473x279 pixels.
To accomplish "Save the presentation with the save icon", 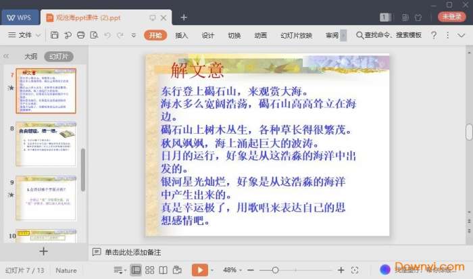I will pyautogui.click(x=54, y=35).
